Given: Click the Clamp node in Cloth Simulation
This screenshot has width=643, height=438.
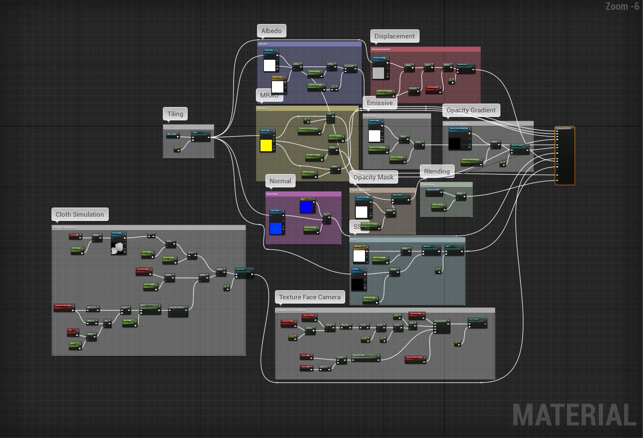Looking at the screenshot, I should pyautogui.click(x=178, y=310).
